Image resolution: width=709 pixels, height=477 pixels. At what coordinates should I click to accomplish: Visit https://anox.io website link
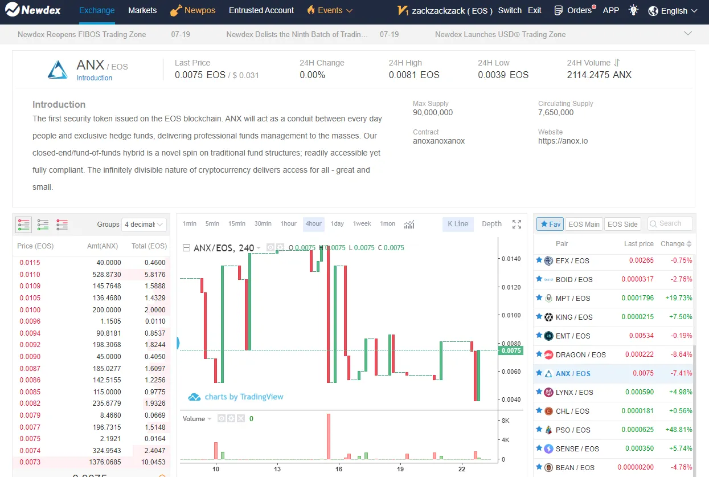point(563,141)
